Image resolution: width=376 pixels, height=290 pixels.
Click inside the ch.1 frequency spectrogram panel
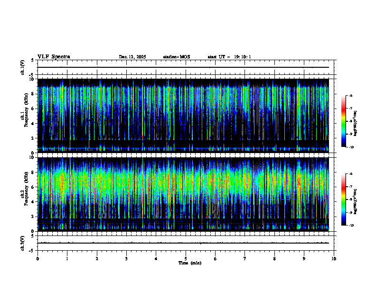pyautogui.click(x=183, y=116)
